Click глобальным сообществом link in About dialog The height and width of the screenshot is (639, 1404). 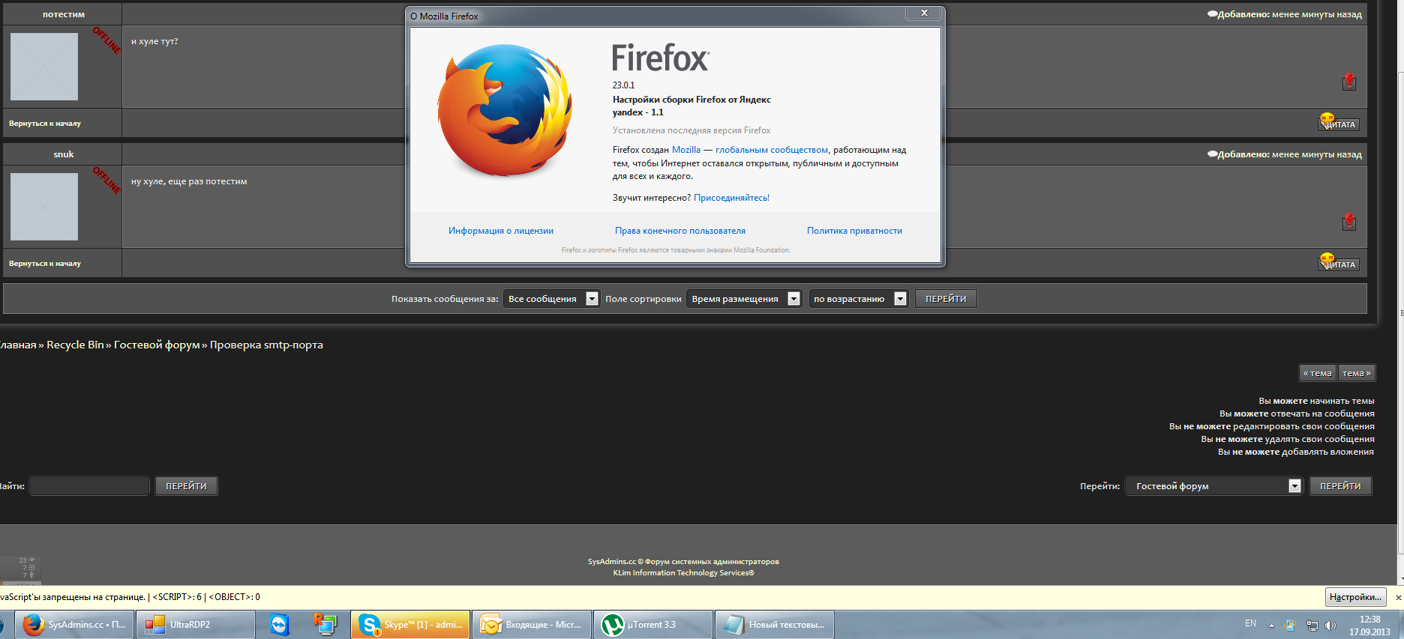[x=772, y=150]
